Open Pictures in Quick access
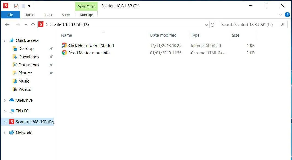 point(25,73)
